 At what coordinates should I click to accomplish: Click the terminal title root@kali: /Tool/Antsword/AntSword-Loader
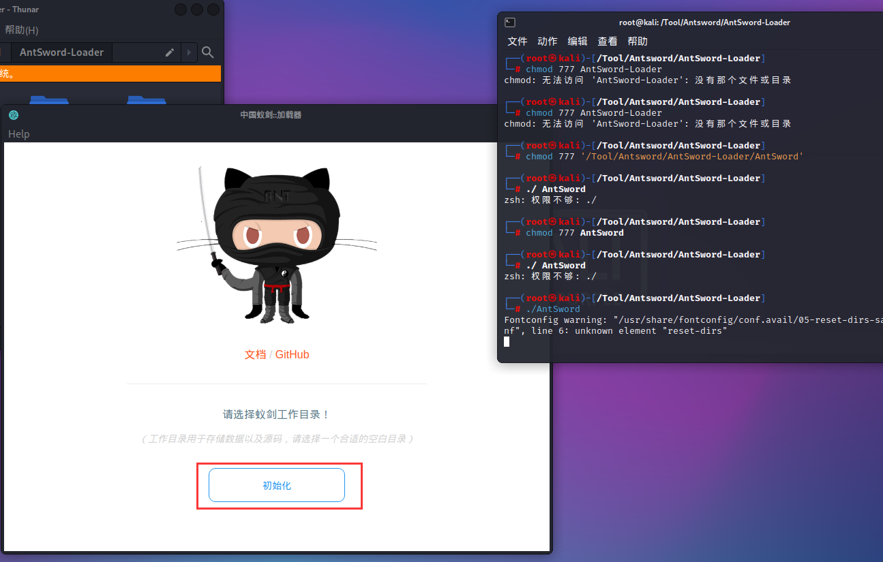click(x=704, y=22)
